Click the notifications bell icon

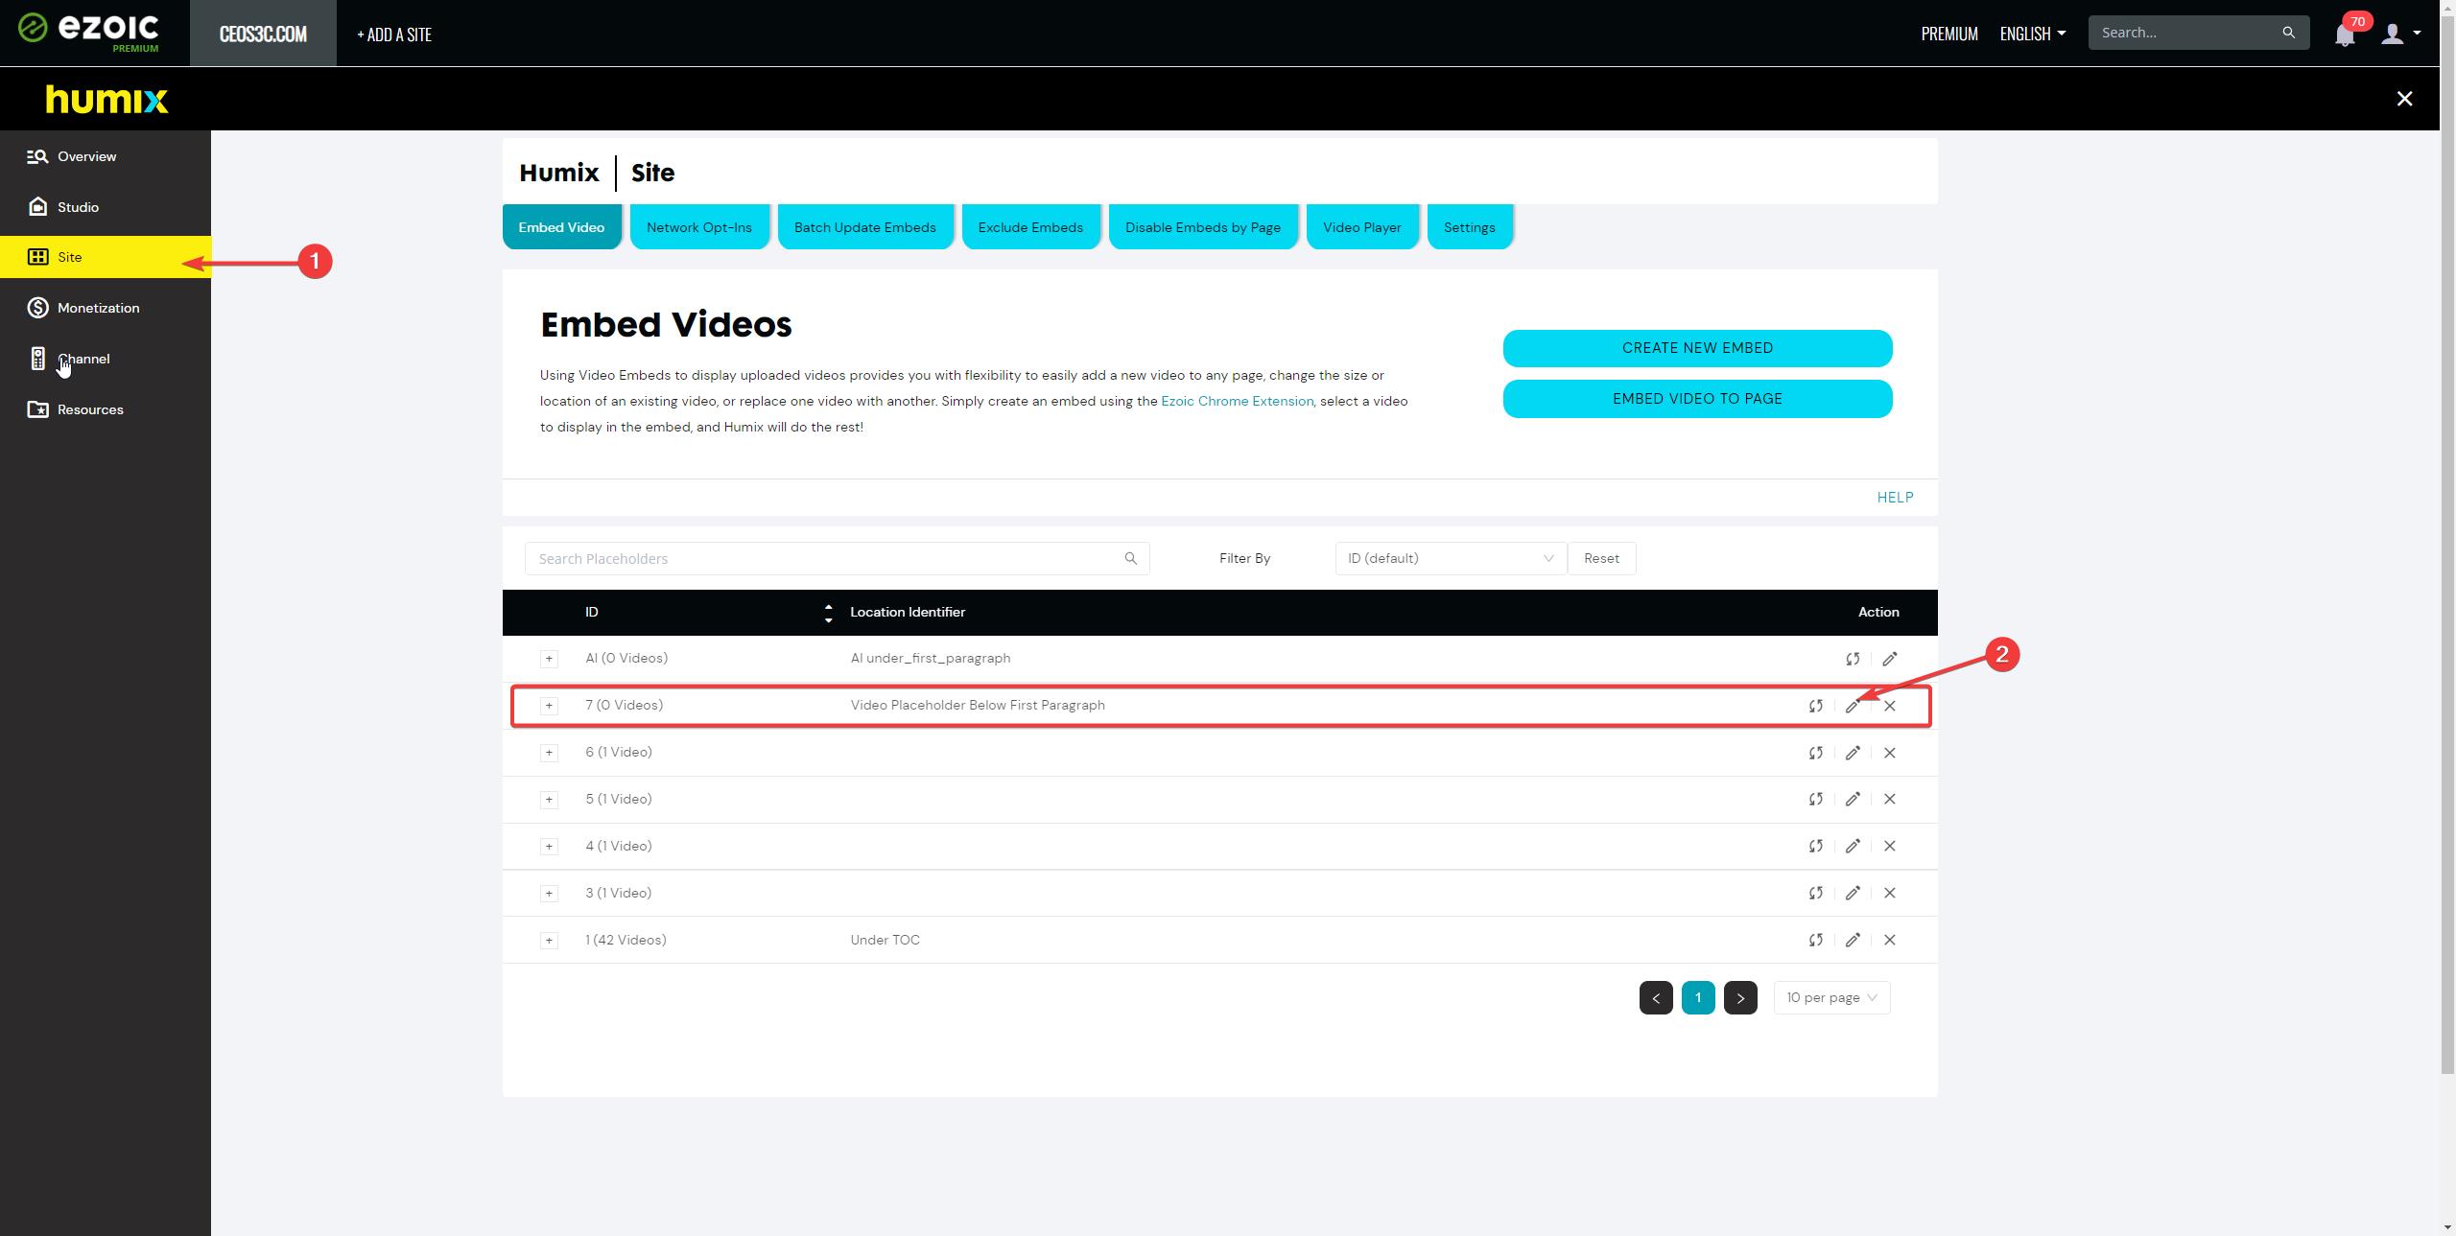[2345, 35]
